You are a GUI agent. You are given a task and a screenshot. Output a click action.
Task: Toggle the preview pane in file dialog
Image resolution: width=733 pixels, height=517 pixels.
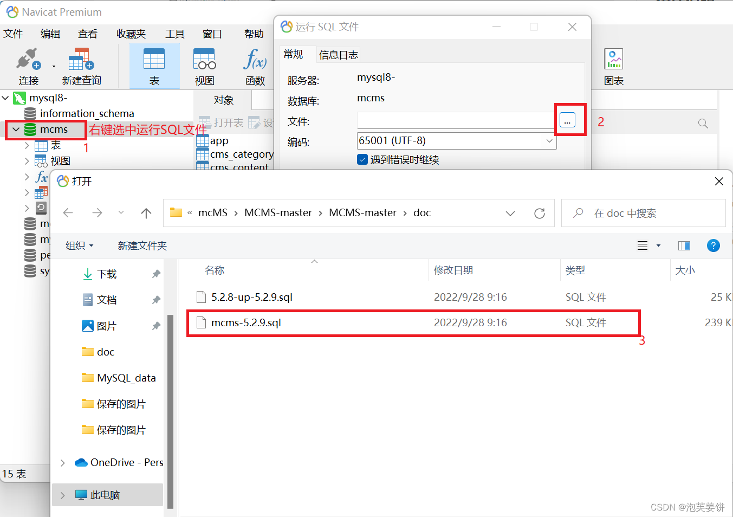click(684, 245)
